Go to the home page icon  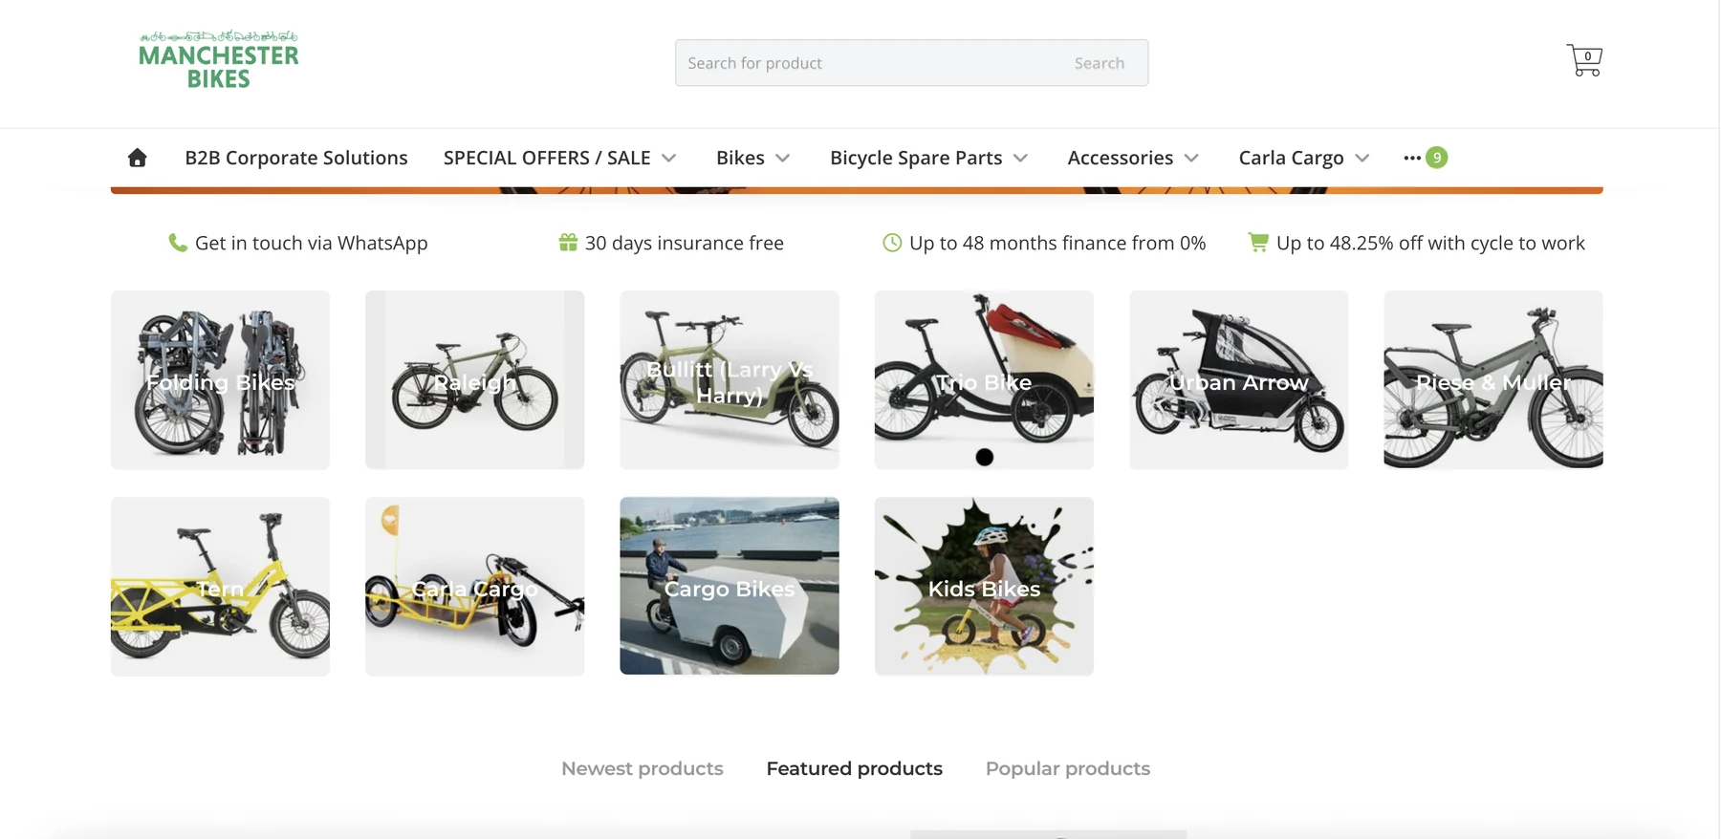pyautogui.click(x=138, y=158)
